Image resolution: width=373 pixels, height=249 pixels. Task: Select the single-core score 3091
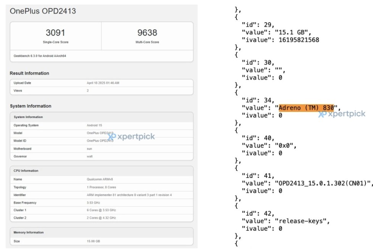tap(55, 32)
